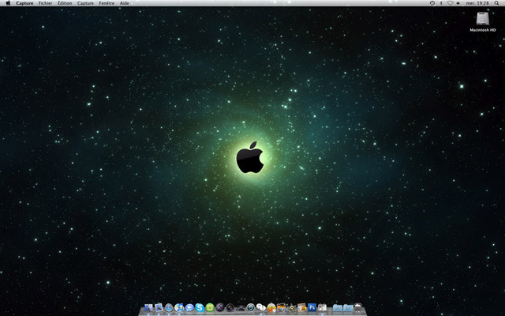This screenshot has width=505, height=316.
Task: Open Capture menu next to Fenêtre
Action: [x=85, y=3]
